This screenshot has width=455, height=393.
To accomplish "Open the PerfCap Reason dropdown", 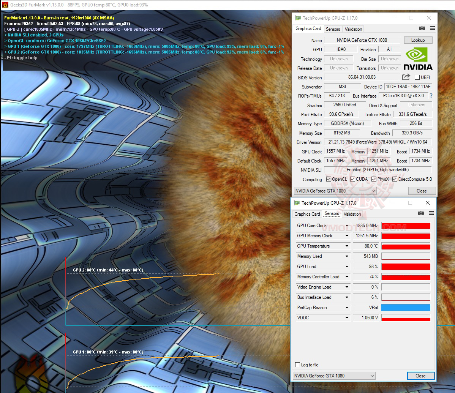I will [x=347, y=308].
